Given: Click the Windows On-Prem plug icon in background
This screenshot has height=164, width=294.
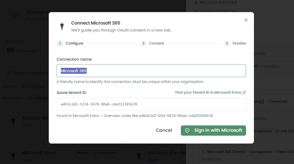Looking at the screenshot, I should [139, 156].
